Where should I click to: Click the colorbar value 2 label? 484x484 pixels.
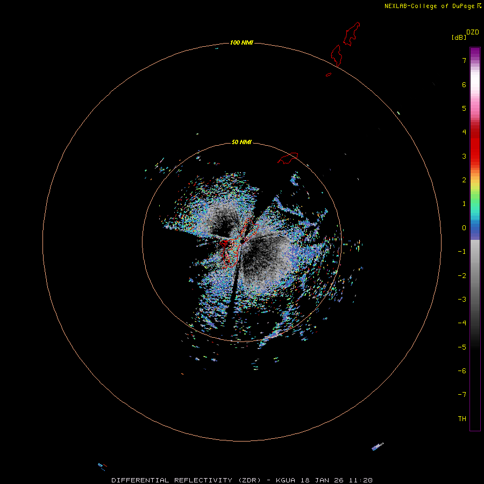(x=464, y=180)
